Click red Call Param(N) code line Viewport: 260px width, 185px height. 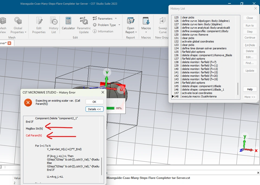[34, 136]
